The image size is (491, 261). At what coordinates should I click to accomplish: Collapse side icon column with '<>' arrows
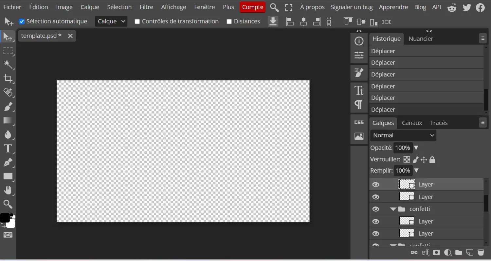pyautogui.click(x=359, y=31)
